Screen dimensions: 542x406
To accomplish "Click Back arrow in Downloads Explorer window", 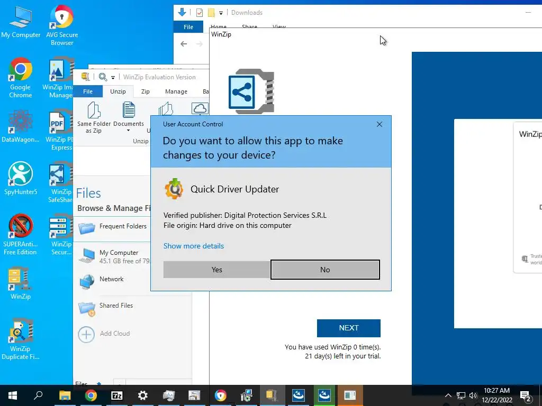I will coord(184,44).
